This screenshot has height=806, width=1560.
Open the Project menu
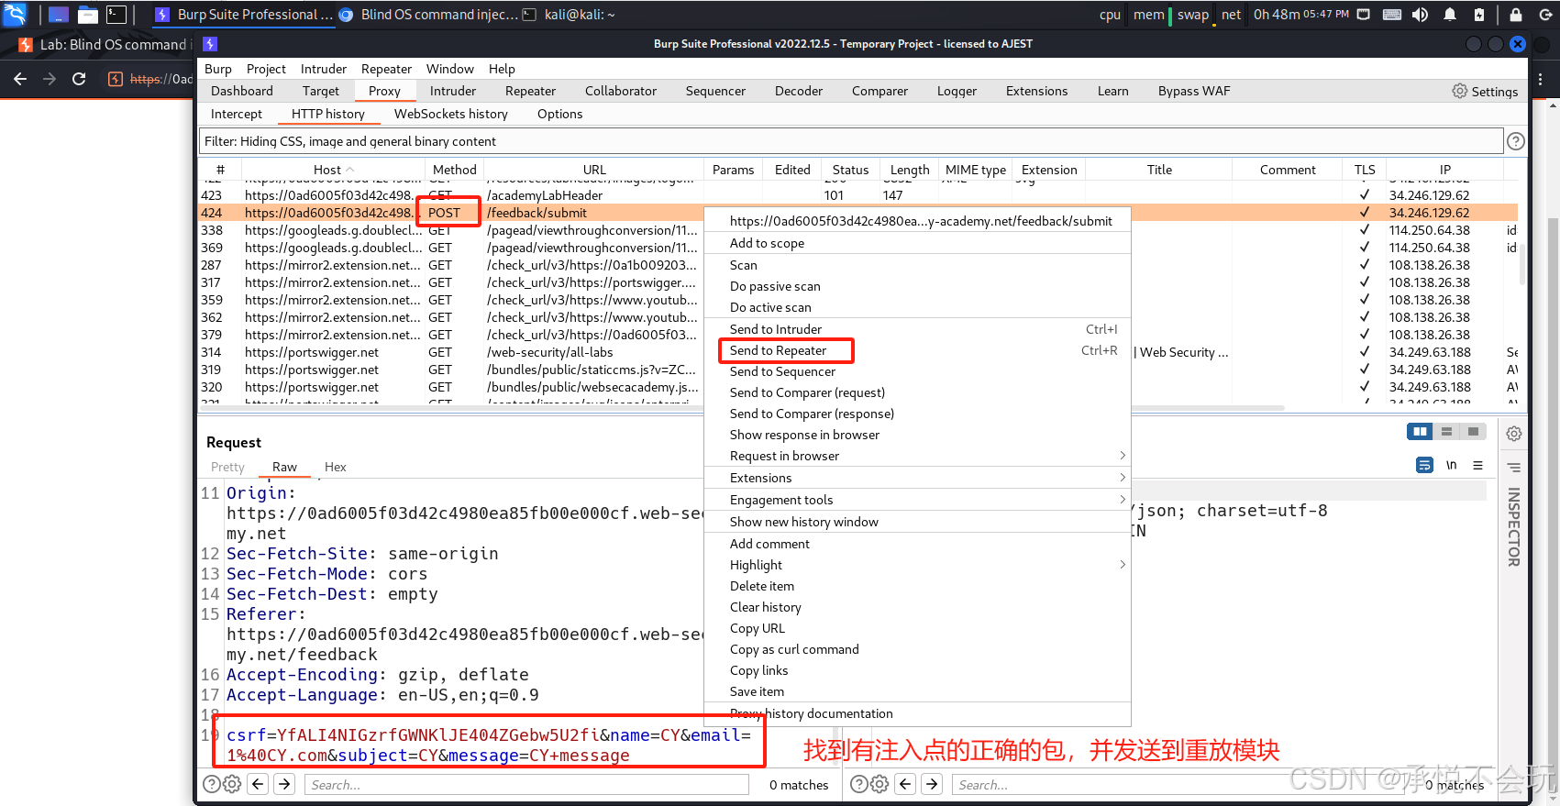(266, 69)
